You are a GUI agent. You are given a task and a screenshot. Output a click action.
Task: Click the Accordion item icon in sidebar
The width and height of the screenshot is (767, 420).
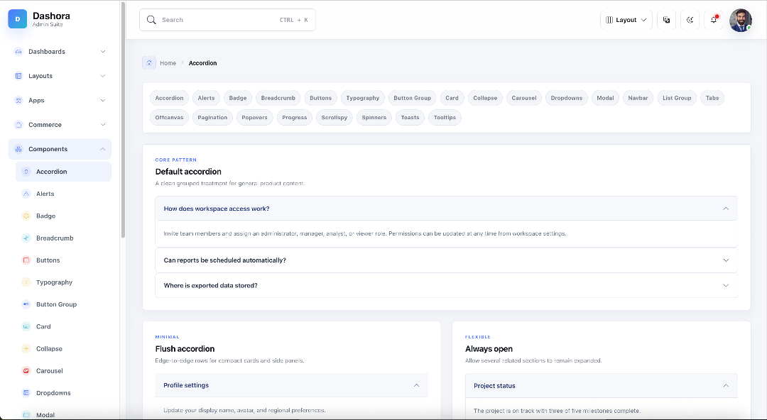tap(26, 172)
